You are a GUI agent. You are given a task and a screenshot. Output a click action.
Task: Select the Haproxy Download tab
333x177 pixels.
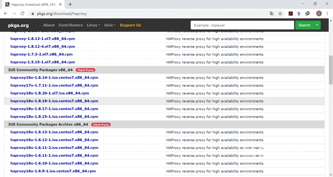click(x=33, y=4)
